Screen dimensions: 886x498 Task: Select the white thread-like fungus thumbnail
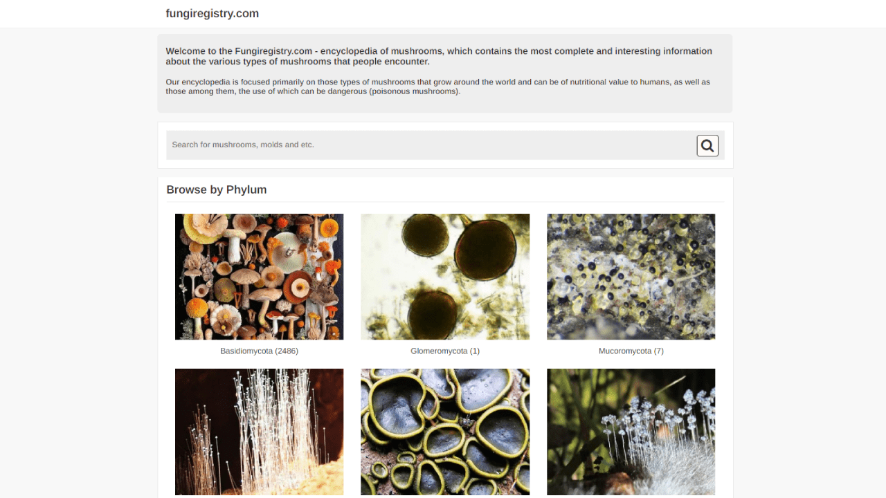click(x=259, y=432)
